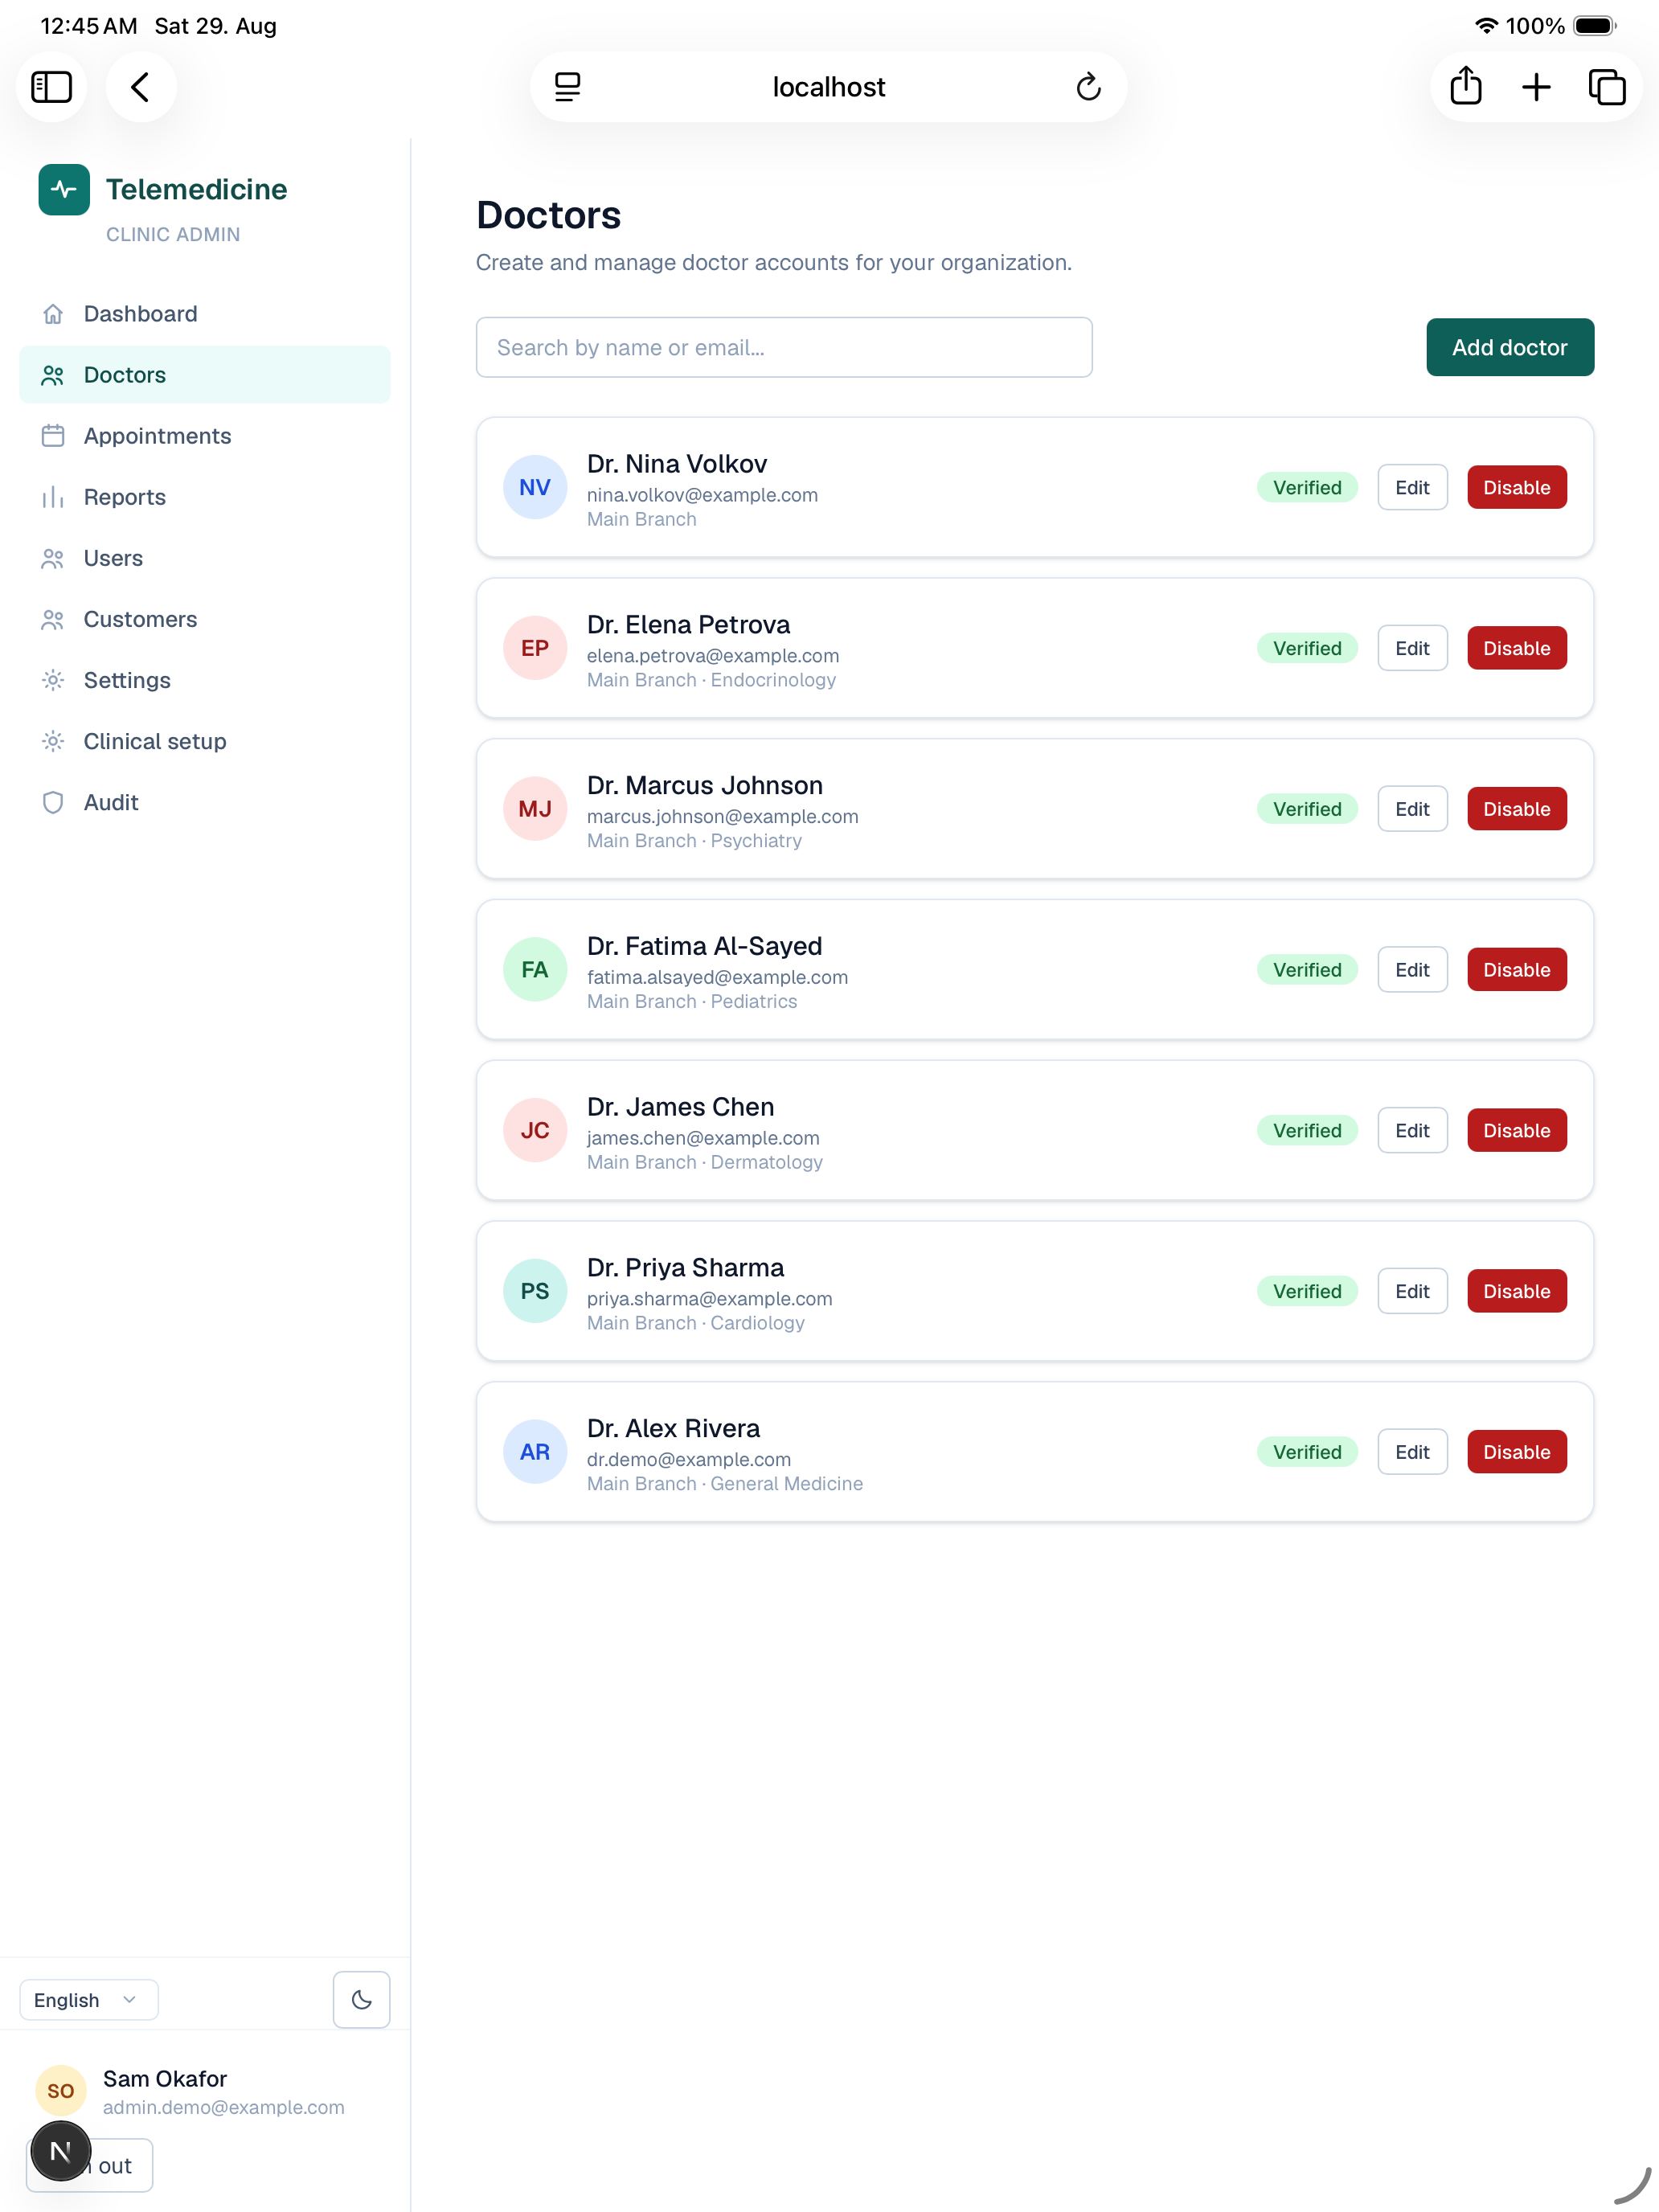Reload the localhost page
This screenshot has width=1659, height=2212.
click(x=1088, y=87)
